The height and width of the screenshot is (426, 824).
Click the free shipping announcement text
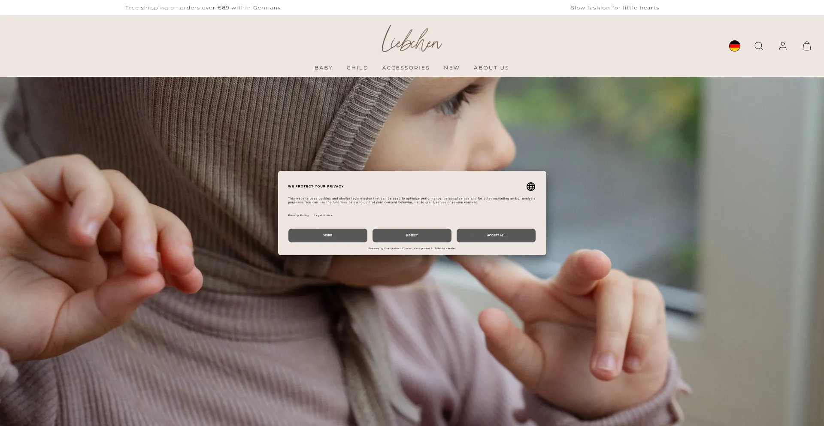click(x=203, y=8)
